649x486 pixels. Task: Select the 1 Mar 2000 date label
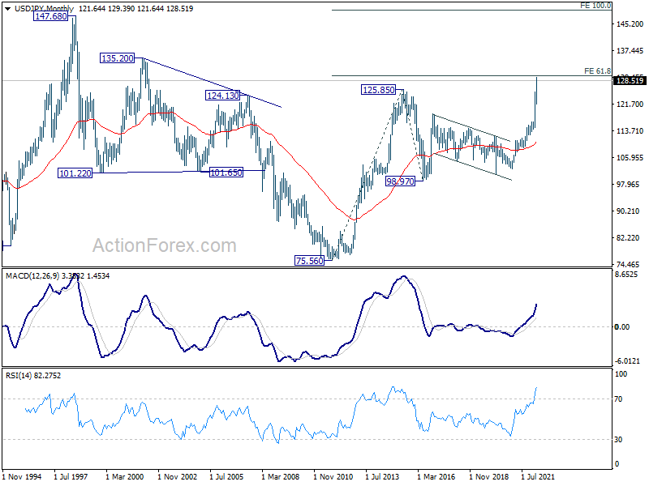125,476
